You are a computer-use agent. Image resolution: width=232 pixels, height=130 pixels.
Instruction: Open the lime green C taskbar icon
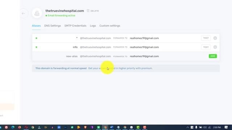(138, 127)
